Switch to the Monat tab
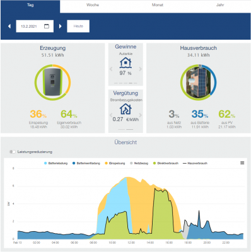Viewport: 251px width, 252px height. (158, 5)
